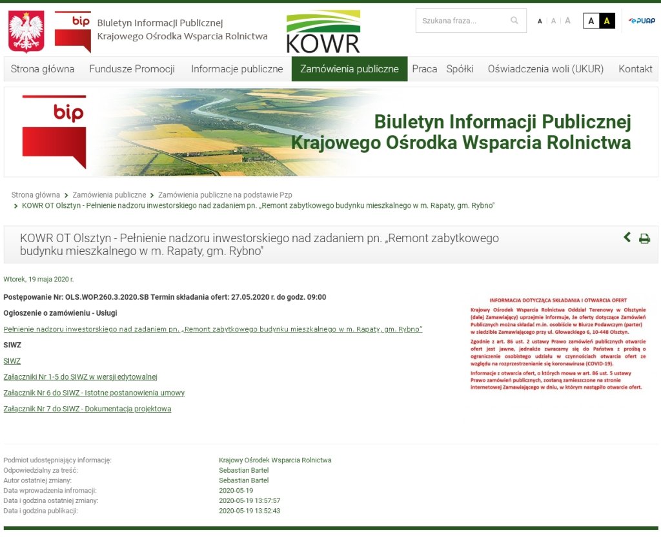Open Załącznik Nr 7 Dokumentacja projektowa
This screenshot has width=661, height=545.
(87, 409)
